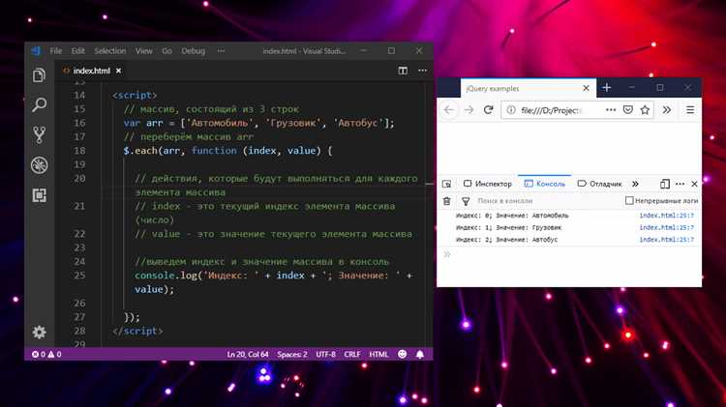Reload the browser page
Image resolution: width=726 pixels, height=407 pixels.
(x=488, y=110)
